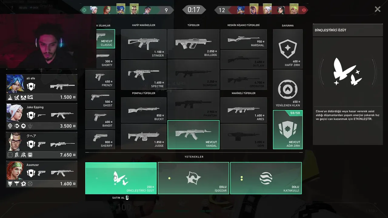Buy the Sheriff revolver
The image size is (388, 218).
pyautogui.click(x=100, y=140)
